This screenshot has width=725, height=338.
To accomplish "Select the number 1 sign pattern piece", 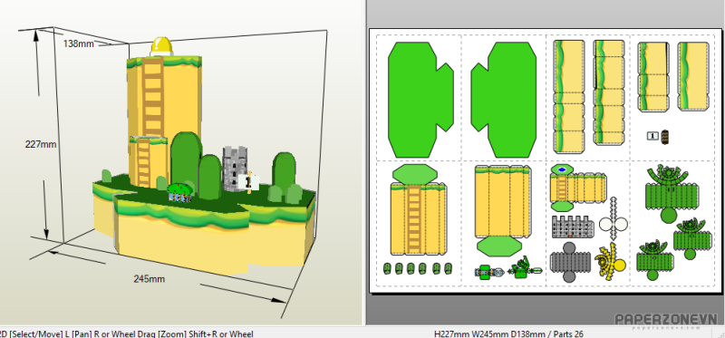I will (x=652, y=136).
